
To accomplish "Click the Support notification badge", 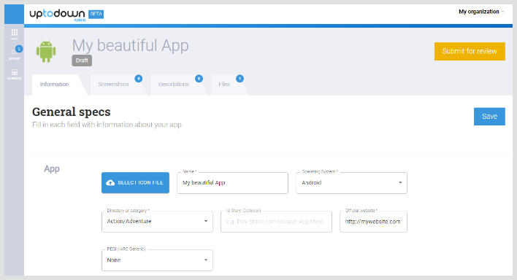I will [19, 49].
